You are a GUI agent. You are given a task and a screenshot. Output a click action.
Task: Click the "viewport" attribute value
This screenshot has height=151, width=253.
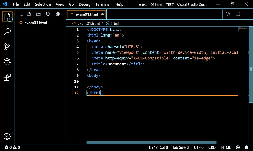(129, 52)
